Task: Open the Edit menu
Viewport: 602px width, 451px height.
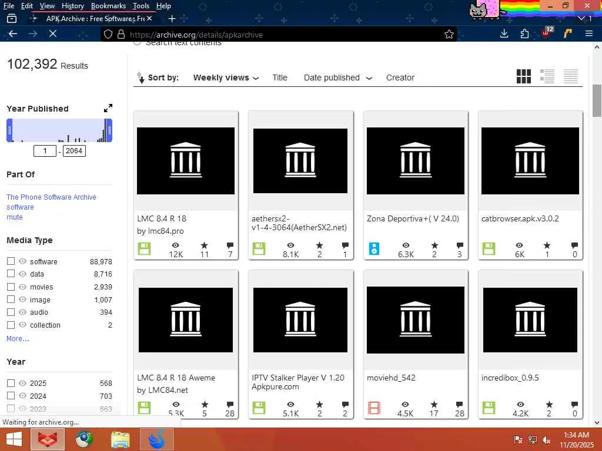Action: (x=26, y=6)
